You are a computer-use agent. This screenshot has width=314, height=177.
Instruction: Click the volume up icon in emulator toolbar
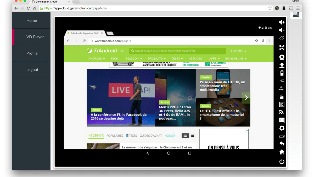coord(282,23)
